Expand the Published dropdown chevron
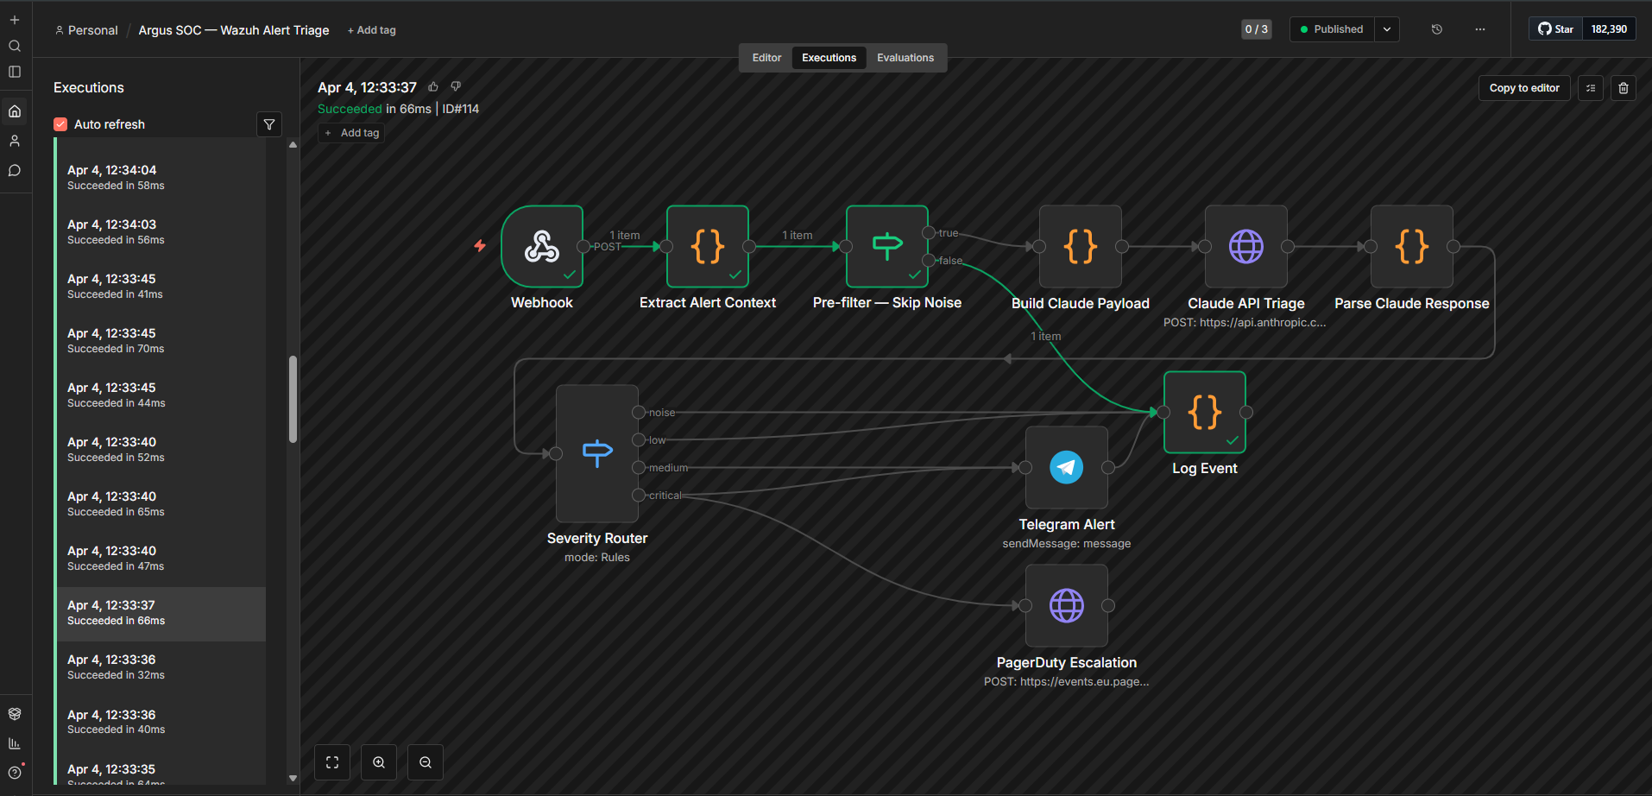Viewport: 1652px width, 796px height. click(1387, 29)
